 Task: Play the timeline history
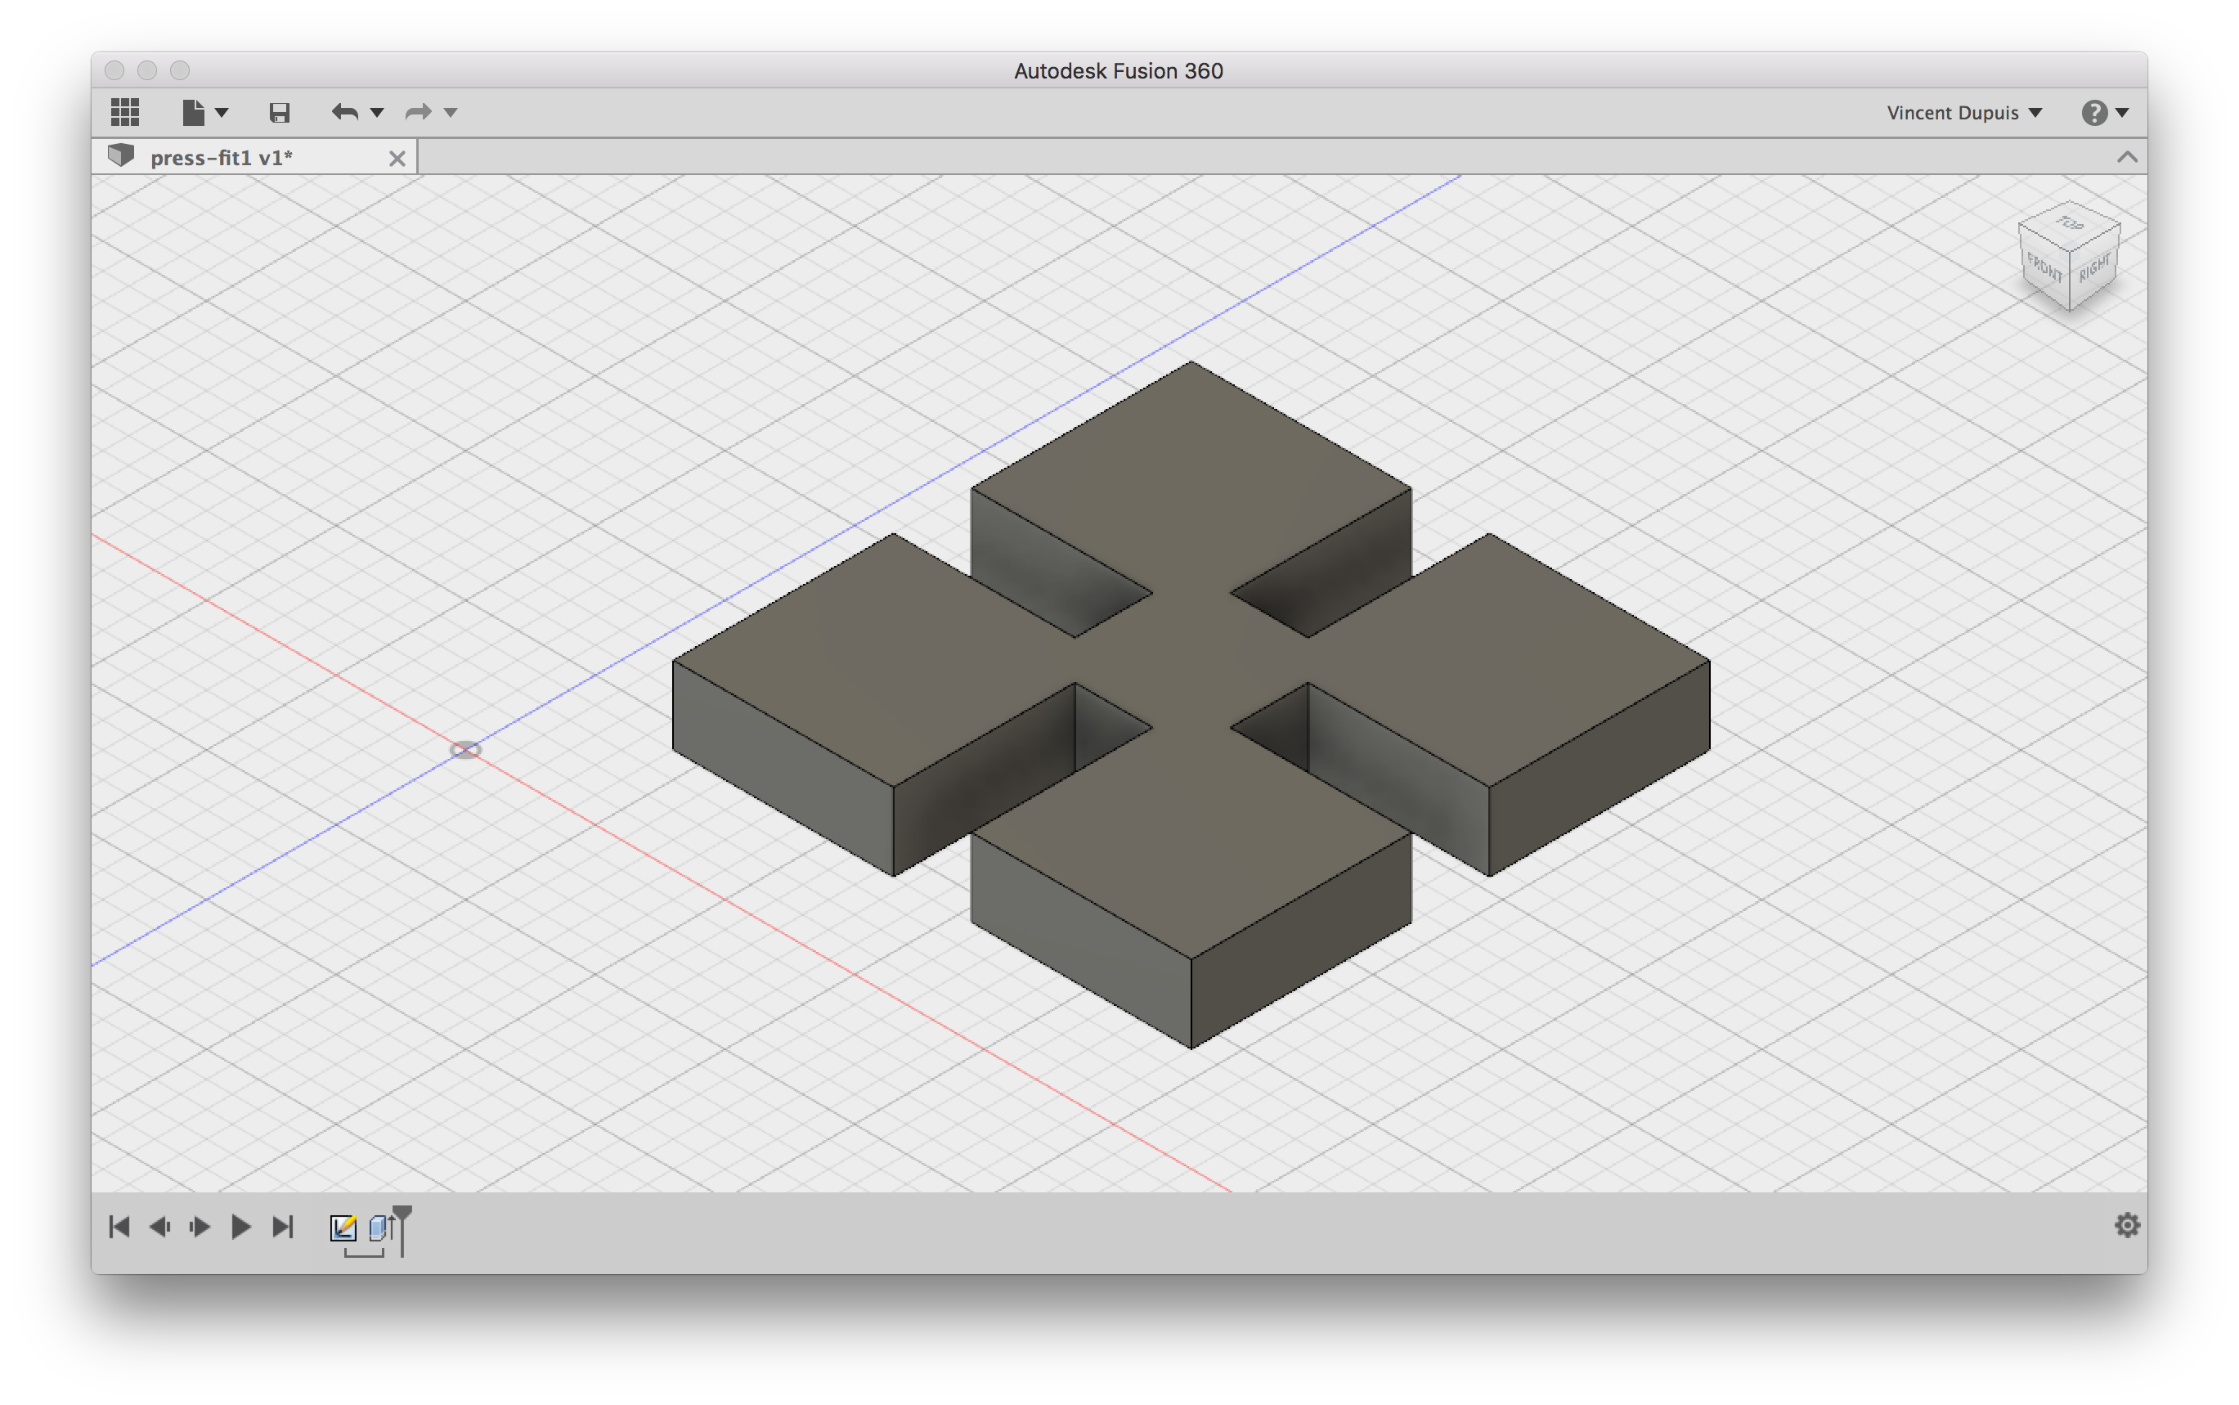pyautogui.click(x=240, y=1227)
